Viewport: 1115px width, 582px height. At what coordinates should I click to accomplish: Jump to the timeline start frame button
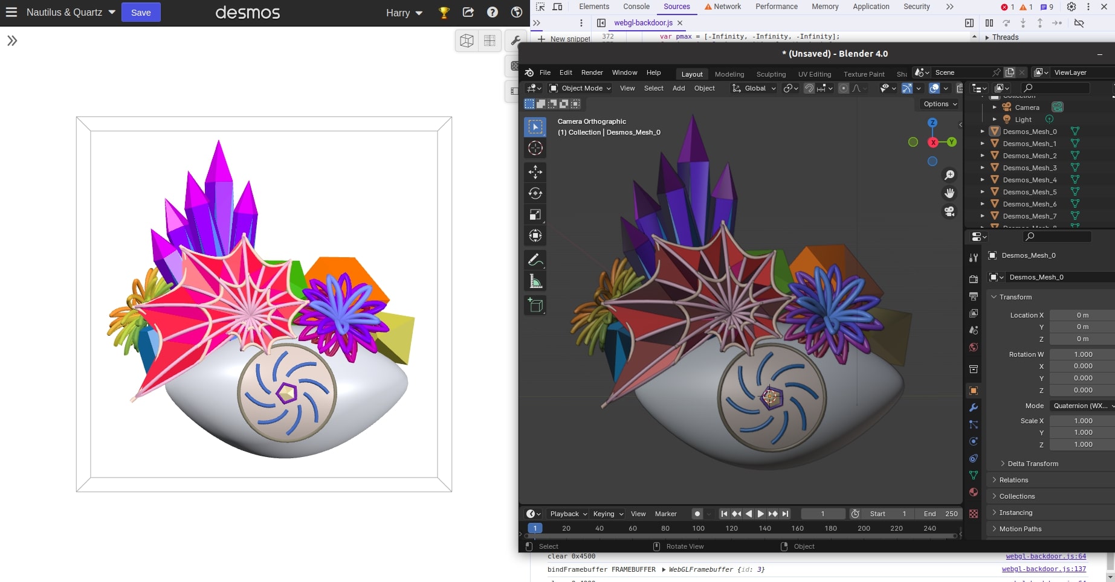click(x=724, y=514)
